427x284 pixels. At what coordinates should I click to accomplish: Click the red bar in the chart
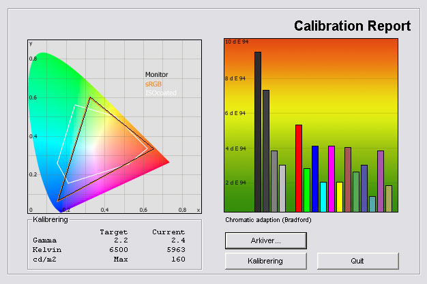[x=298, y=168]
